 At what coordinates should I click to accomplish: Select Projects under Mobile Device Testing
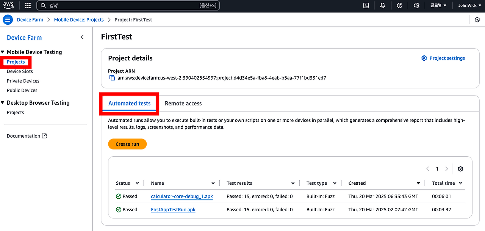pos(16,62)
